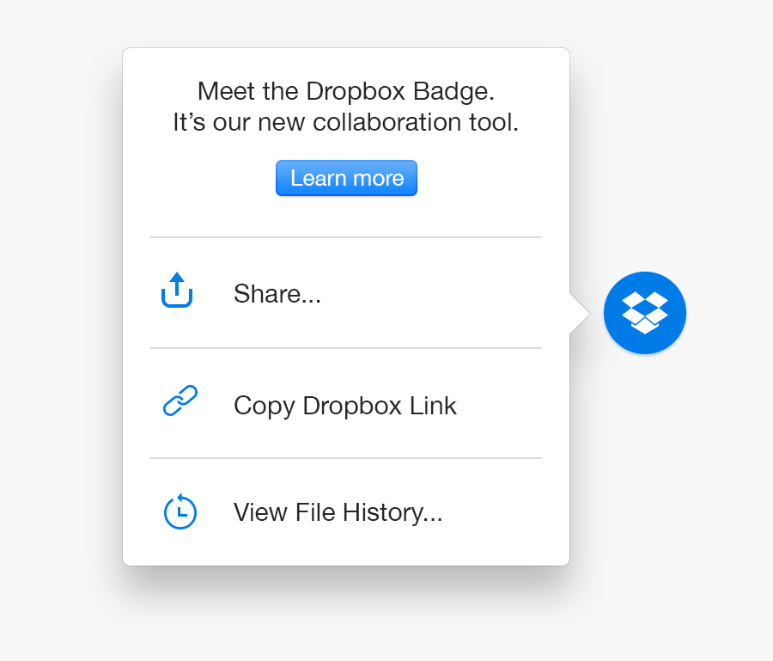The height and width of the screenshot is (661, 773).
Task: Click gray background left of the popup
Action: 60,327
